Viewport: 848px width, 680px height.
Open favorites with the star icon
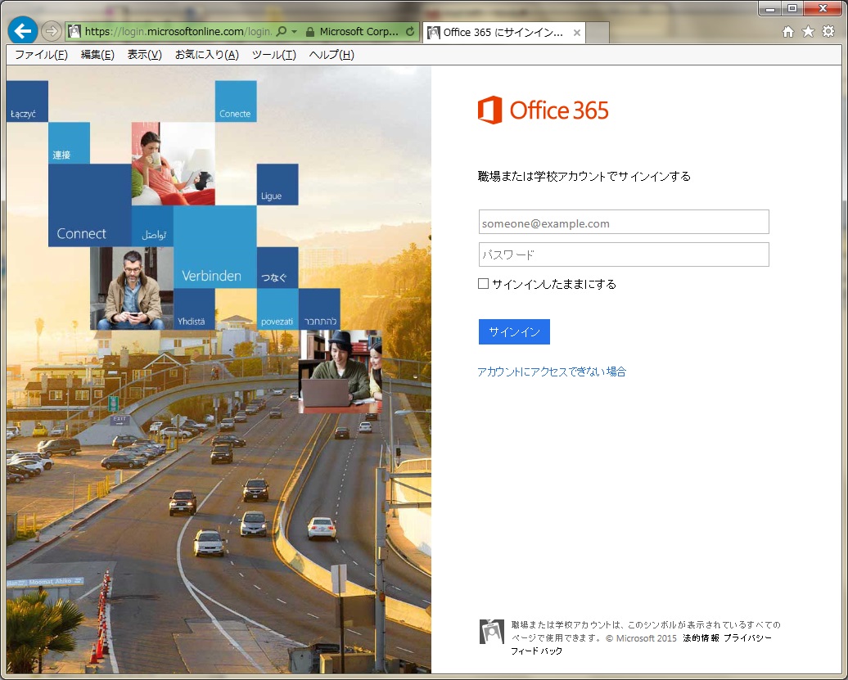808,32
